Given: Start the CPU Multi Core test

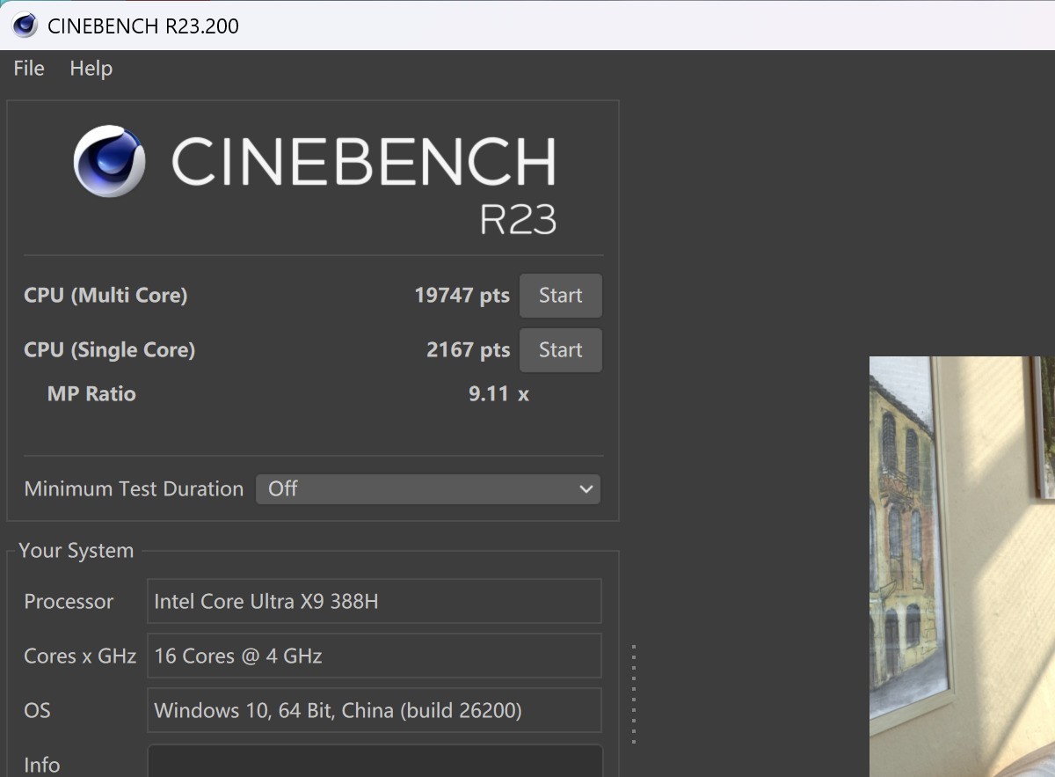Looking at the screenshot, I should [560, 296].
